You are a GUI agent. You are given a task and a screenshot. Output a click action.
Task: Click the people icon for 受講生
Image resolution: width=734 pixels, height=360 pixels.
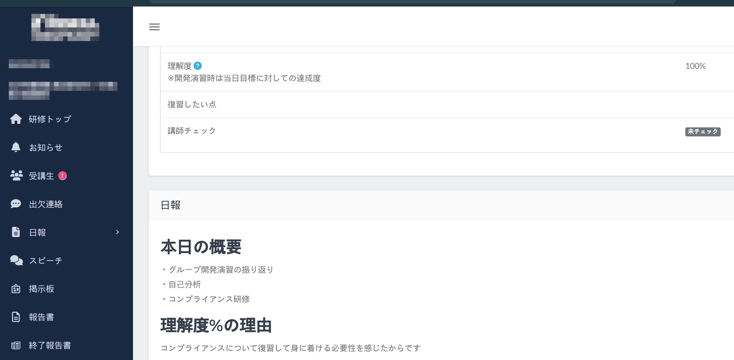pyautogui.click(x=16, y=175)
